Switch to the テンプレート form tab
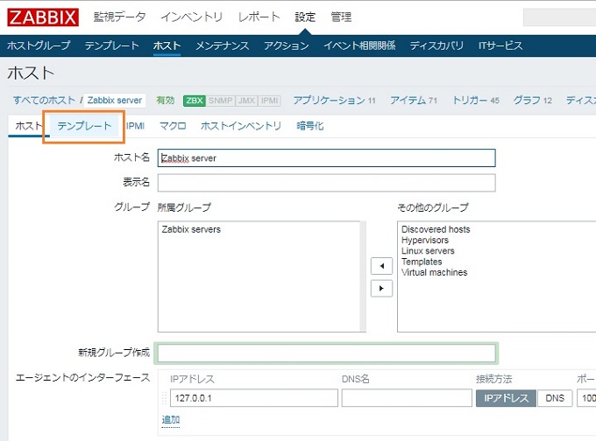 pyautogui.click(x=84, y=126)
